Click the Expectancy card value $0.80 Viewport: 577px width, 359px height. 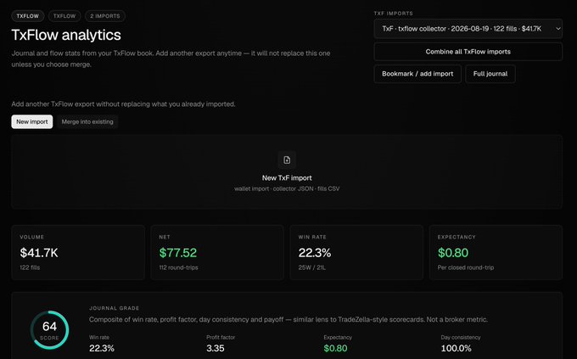pyautogui.click(x=453, y=253)
